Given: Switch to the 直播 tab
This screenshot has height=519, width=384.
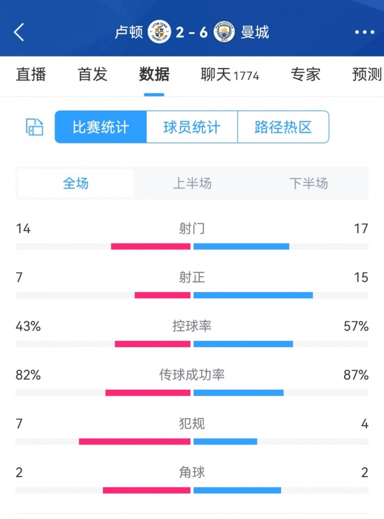Looking at the screenshot, I should point(31,75).
